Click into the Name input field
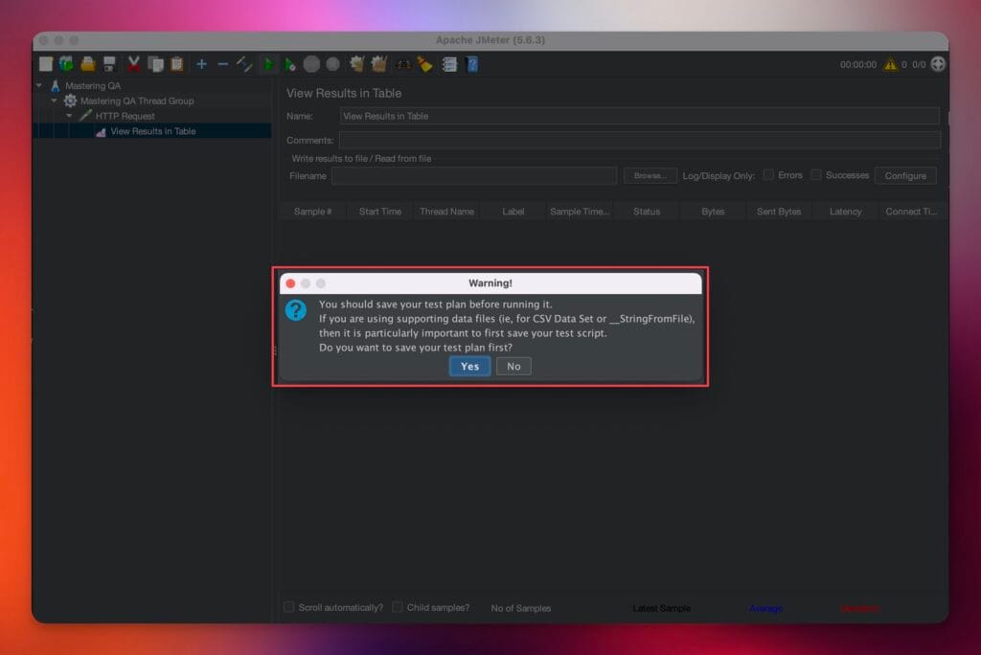The height and width of the screenshot is (655, 981). tap(639, 116)
